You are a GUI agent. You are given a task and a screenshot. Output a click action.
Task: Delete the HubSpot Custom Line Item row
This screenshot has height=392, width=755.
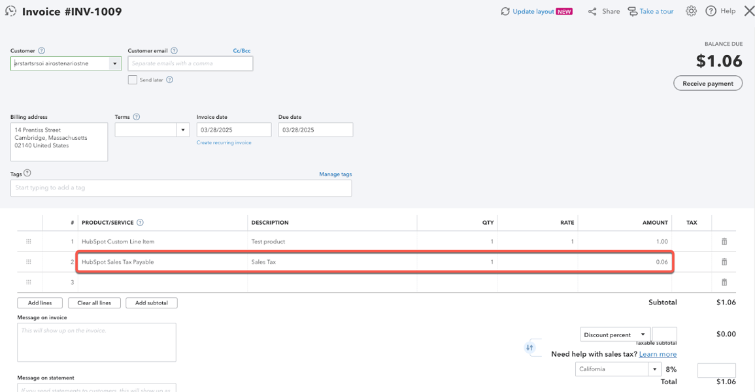pos(724,242)
